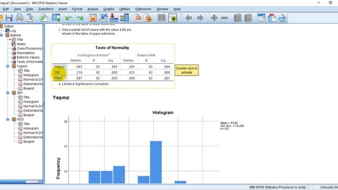Viewport: 338px width, 190px height.
Task: Click the Tests of Normality table title
Action: (112, 48)
